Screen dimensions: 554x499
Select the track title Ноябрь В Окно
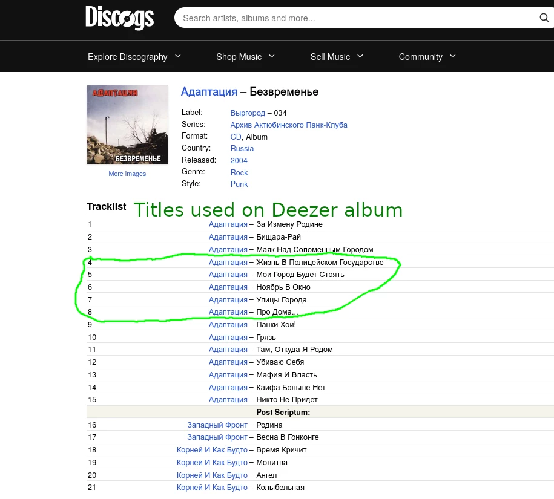point(283,287)
